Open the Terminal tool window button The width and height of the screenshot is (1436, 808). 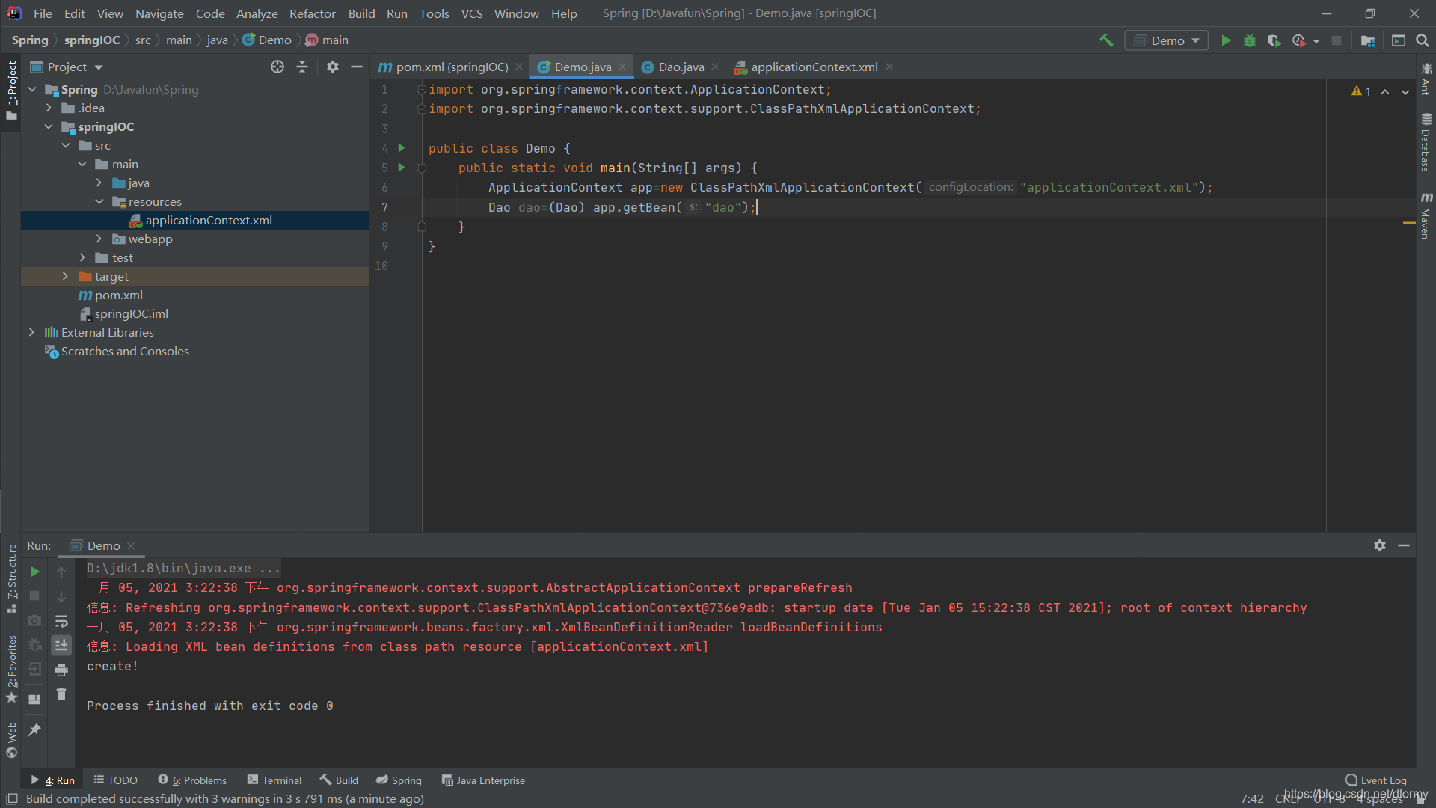[274, 780]
